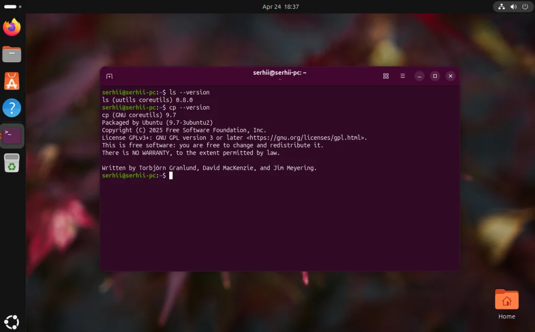Image resolution: width=535 pixels, height=332 pixels.
Task: Show applications via Ubuntu logo
Action: click(x=11, y=322)
